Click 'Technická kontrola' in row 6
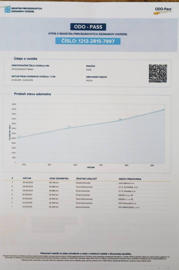The image size is (179, 270). (x=84, y=187)
